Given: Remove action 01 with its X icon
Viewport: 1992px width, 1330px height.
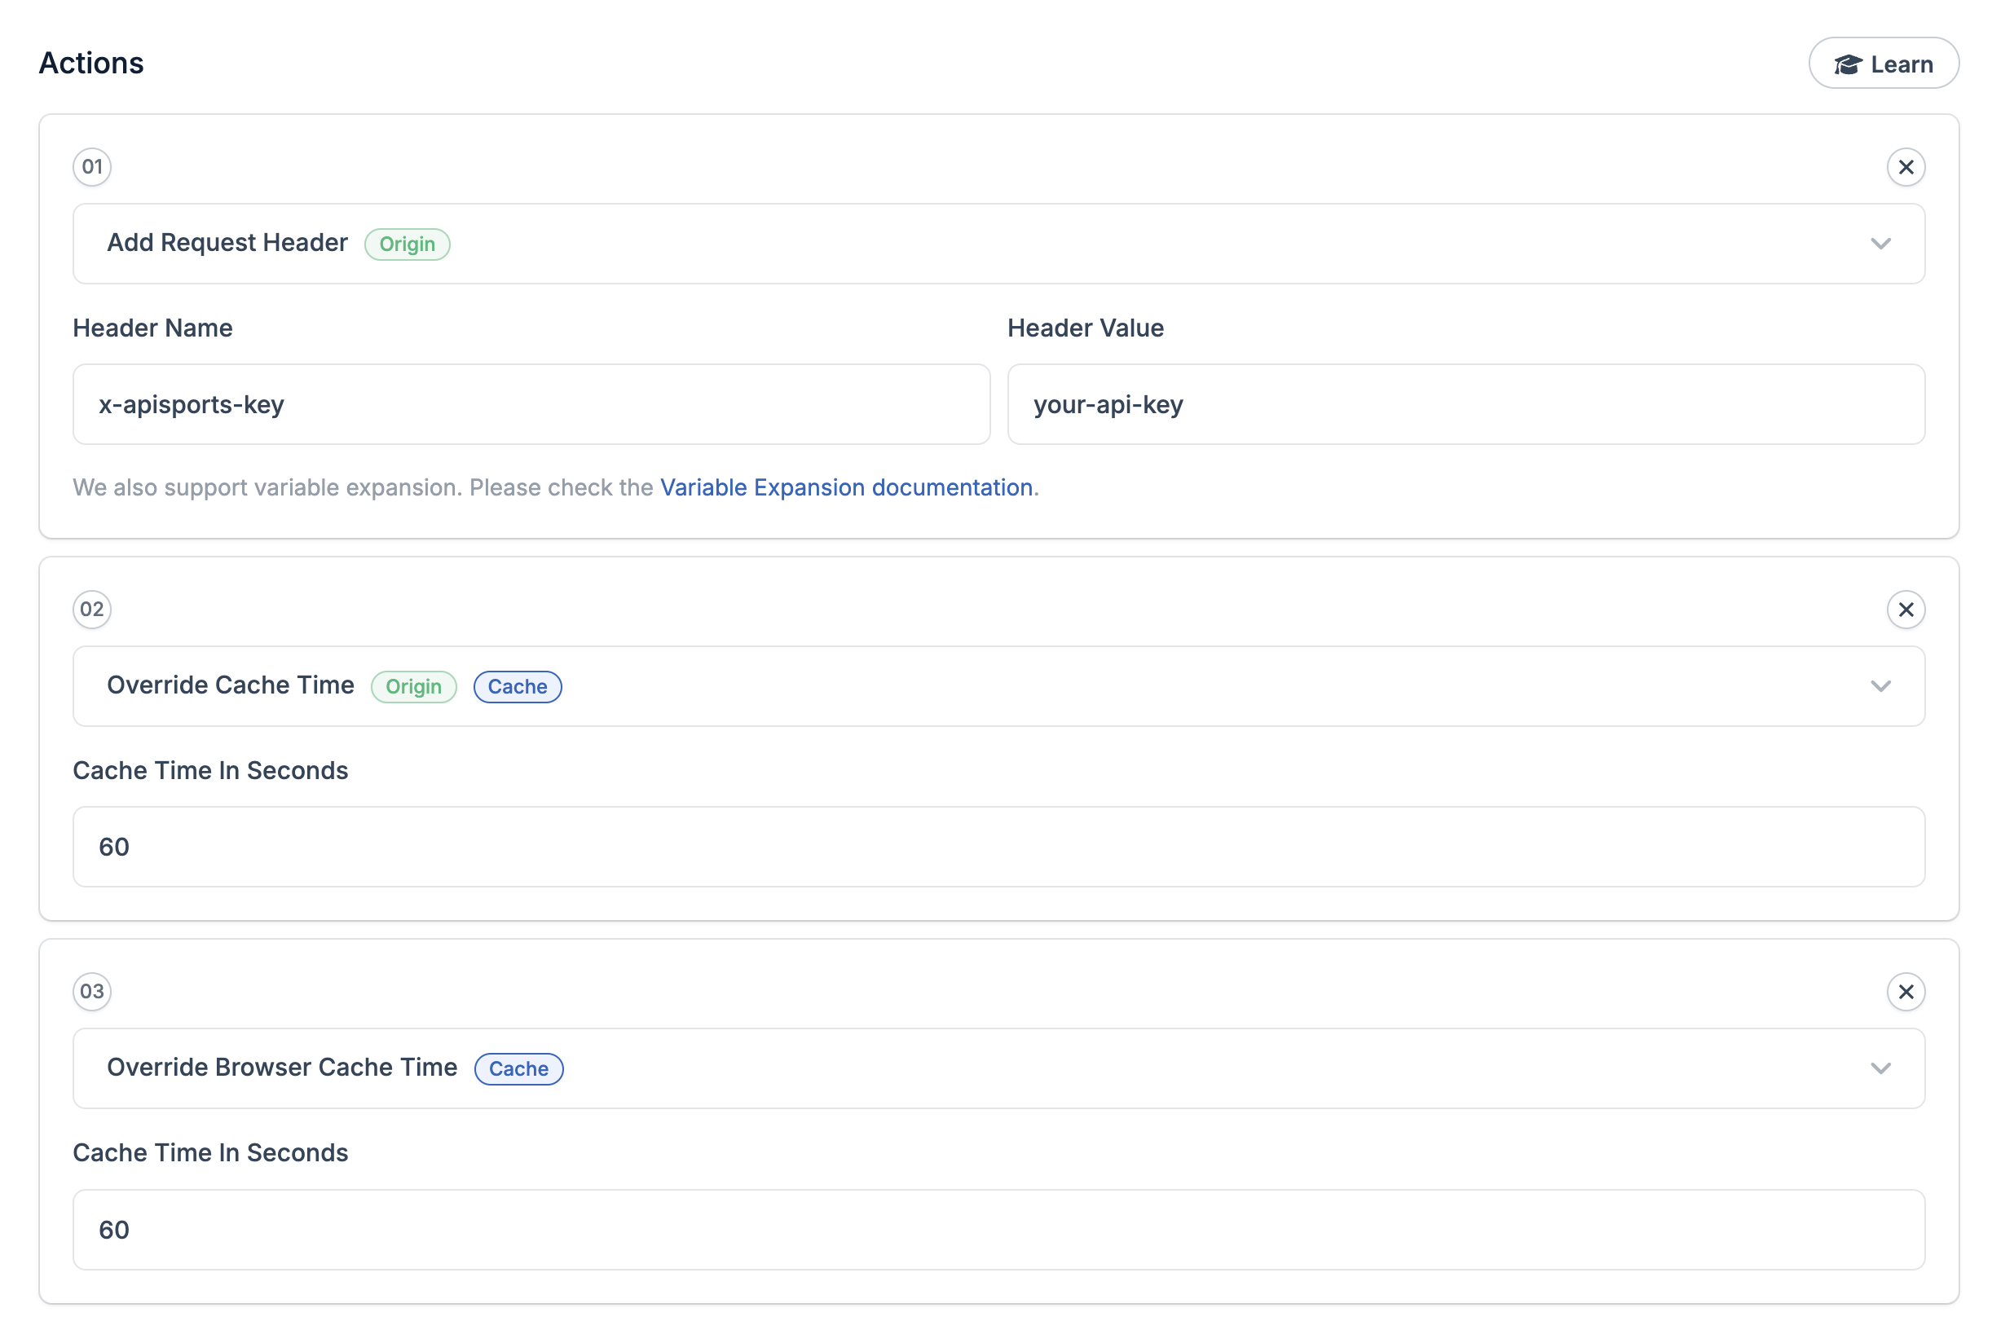Looking at the screenshot, I should tap(1906, 167).
